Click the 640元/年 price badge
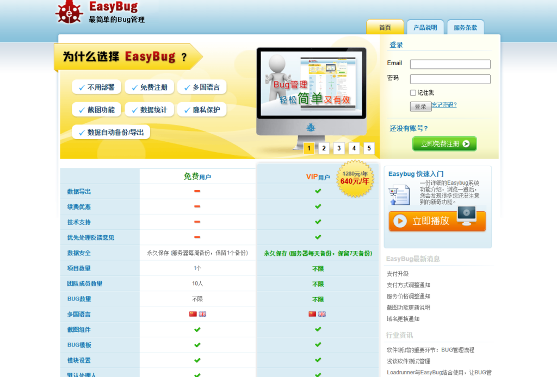This screenshot has width=557, height=377. 355,178
